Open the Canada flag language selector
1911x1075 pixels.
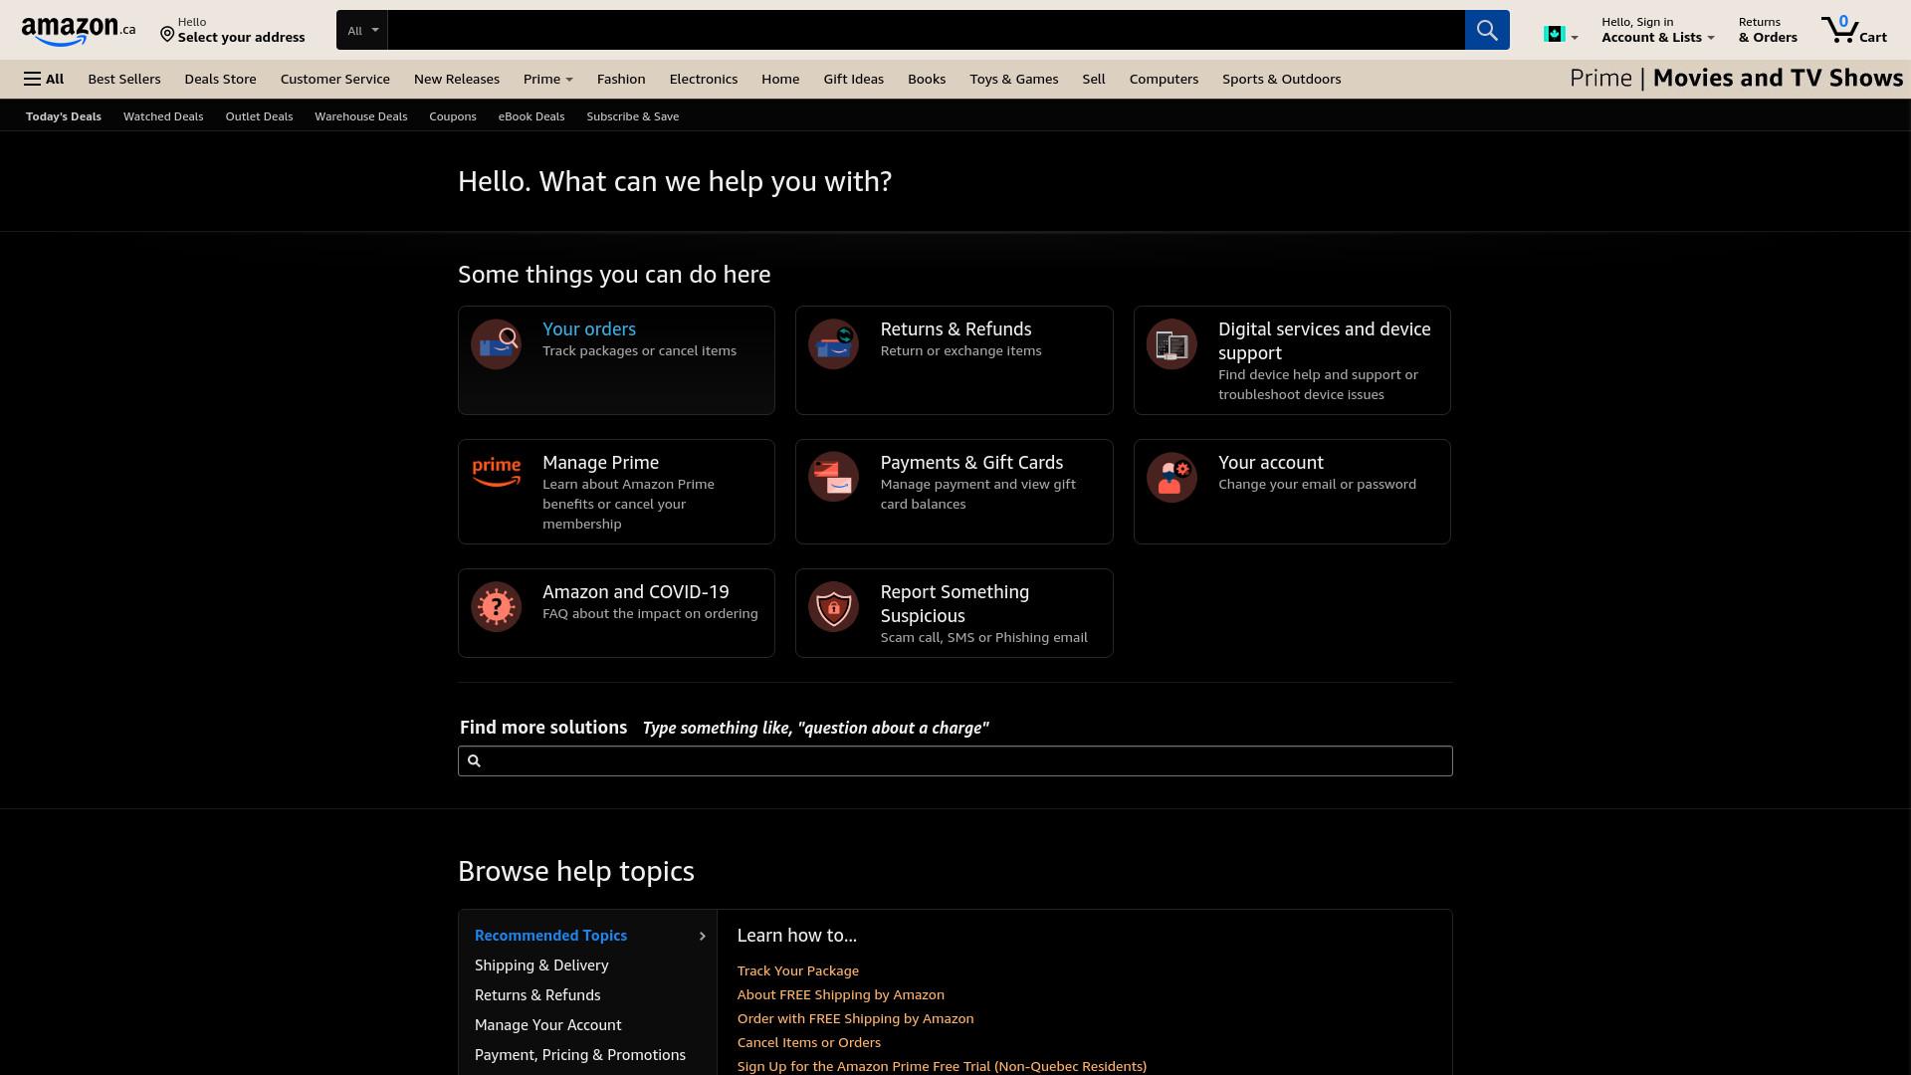click(x=1560, y=35)
